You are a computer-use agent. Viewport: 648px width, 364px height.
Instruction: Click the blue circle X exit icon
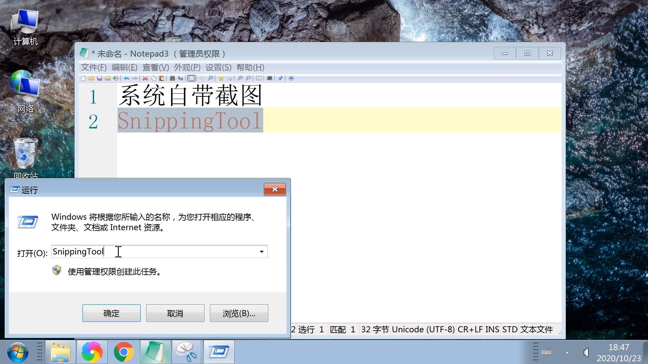pyautogui.click(x=291, y=78)
